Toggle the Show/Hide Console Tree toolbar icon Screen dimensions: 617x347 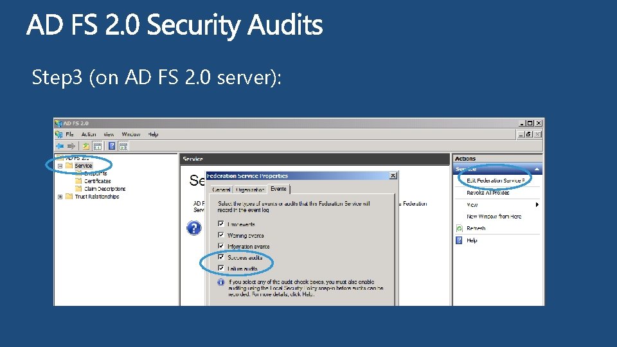coord(98,147)
